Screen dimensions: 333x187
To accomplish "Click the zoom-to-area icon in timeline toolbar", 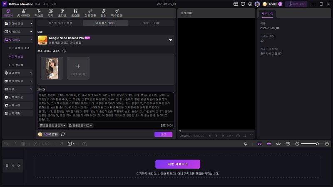I will coord(84,144).
